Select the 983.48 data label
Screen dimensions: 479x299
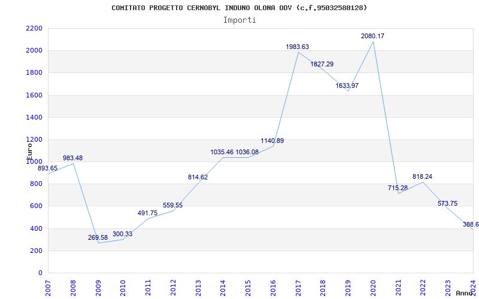click(x=72, y=158)
